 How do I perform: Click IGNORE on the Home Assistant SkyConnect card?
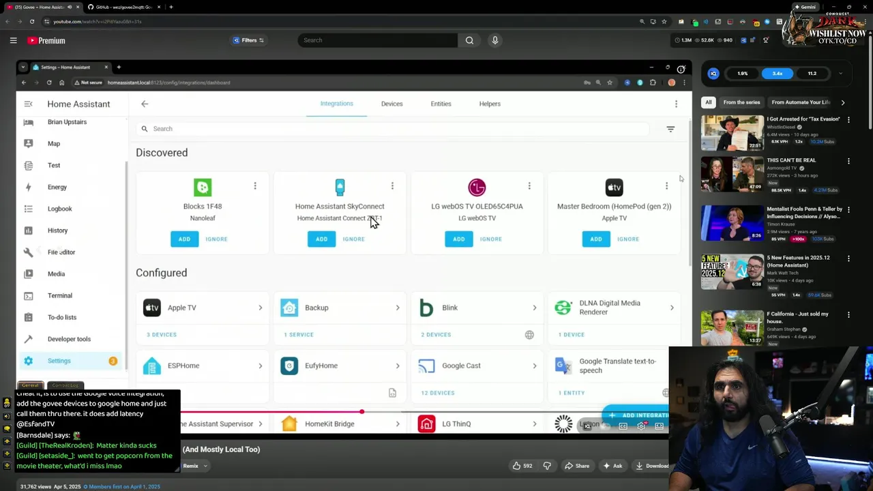(x=353, y=239)
